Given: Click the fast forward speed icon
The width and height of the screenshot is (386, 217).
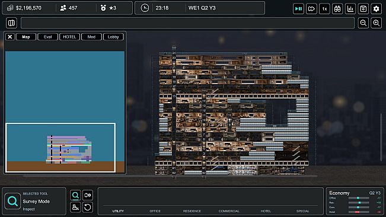Looking at the screenshot, I should pos(311,9).
